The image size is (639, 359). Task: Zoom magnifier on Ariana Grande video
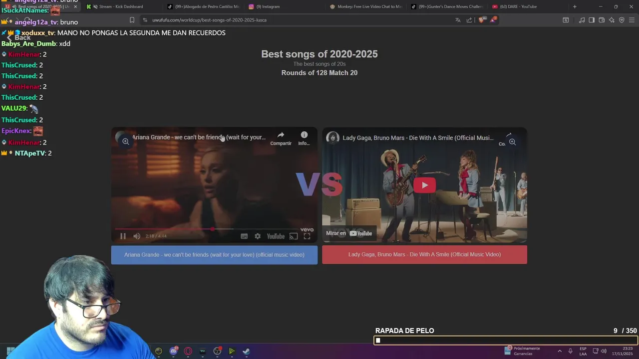point(126,142)
